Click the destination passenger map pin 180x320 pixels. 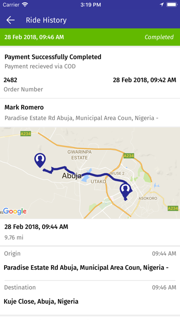click(125, 191)
